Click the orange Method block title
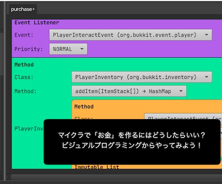The width and height of the screenshot is (222, 184). 84,107
